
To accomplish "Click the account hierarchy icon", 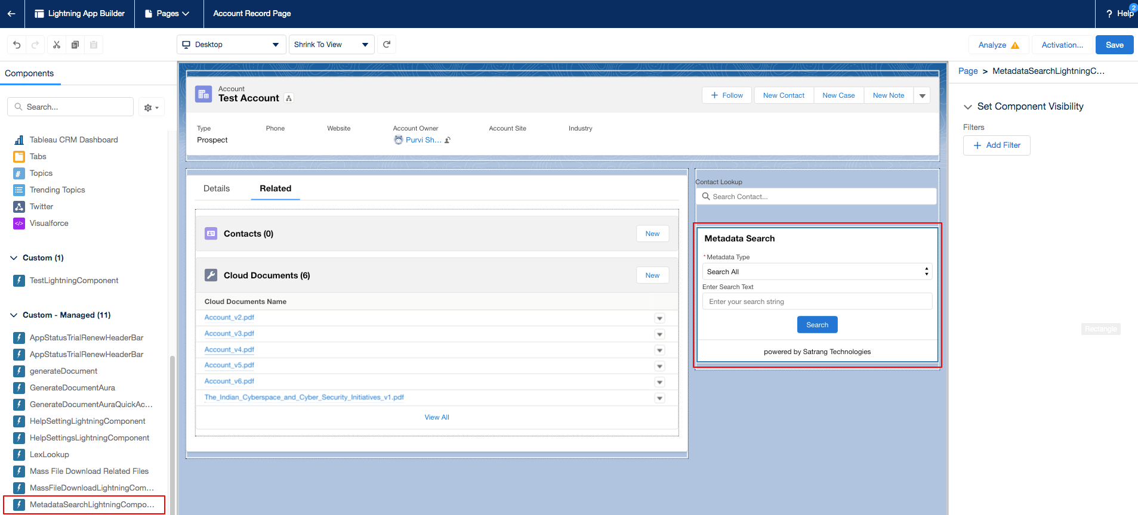I will tap(289, 98).
